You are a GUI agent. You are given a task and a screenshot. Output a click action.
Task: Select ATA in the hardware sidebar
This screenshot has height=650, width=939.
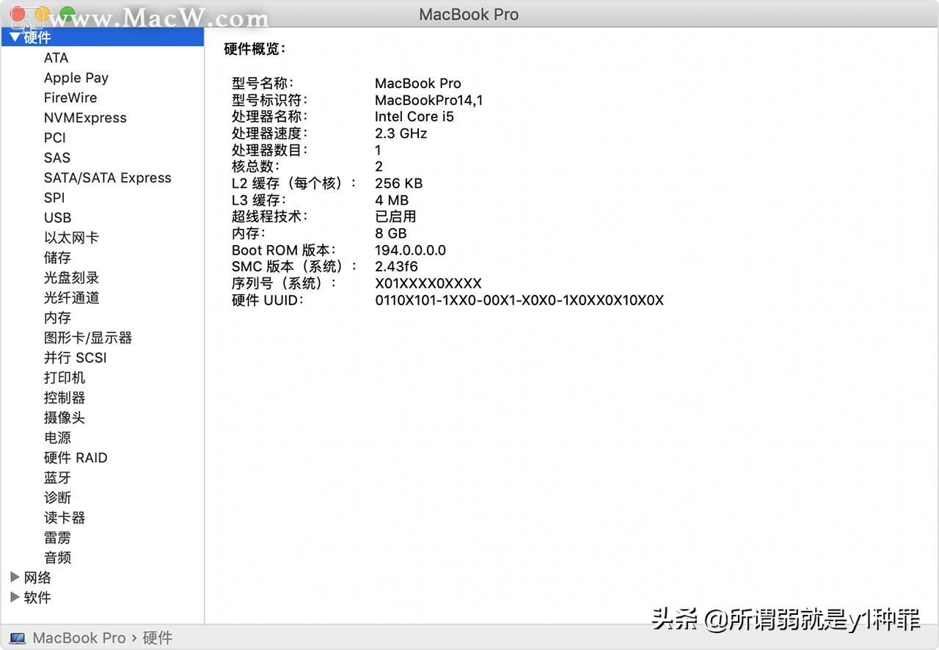coord(56,57)
